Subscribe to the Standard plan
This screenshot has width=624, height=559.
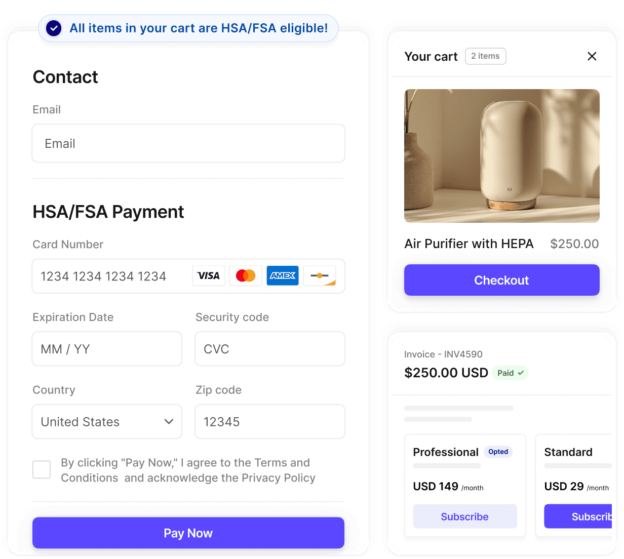coord(578,516)
